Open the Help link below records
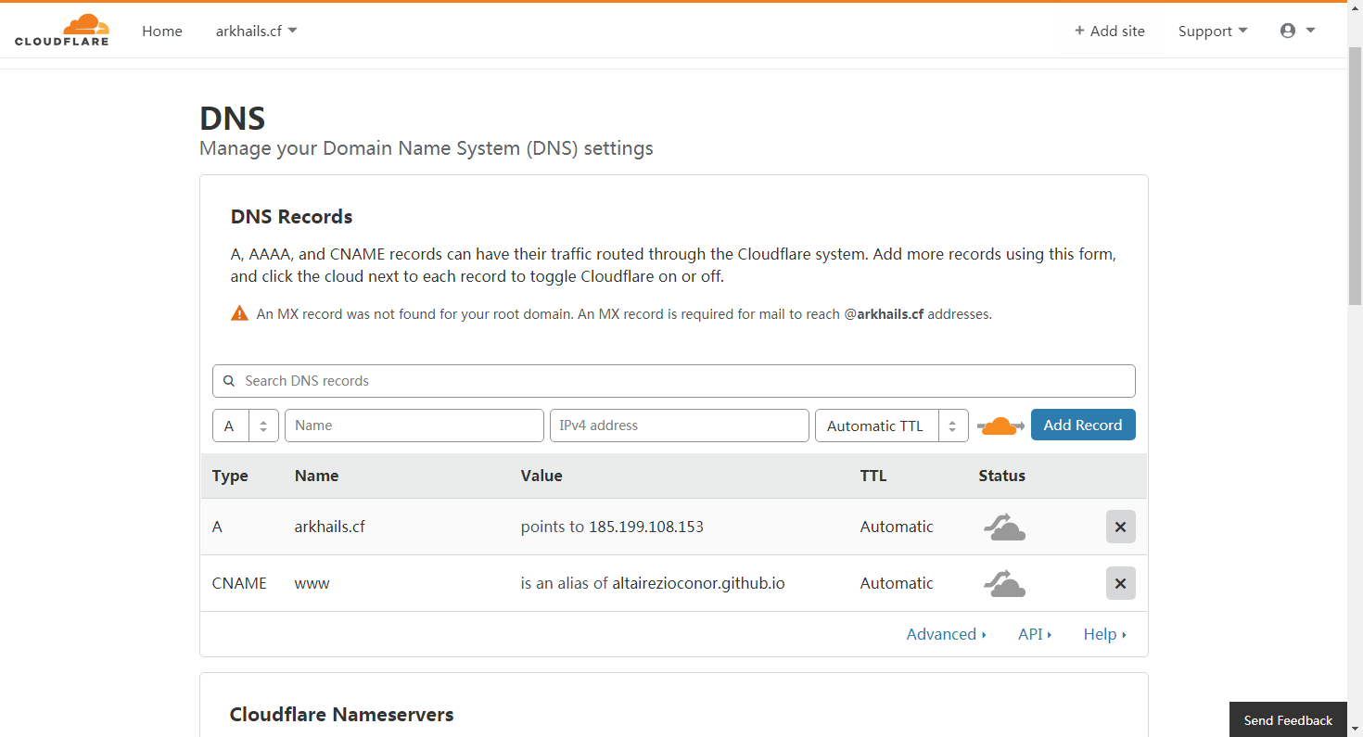1363x737 pixels. [x=1103, y=634]
